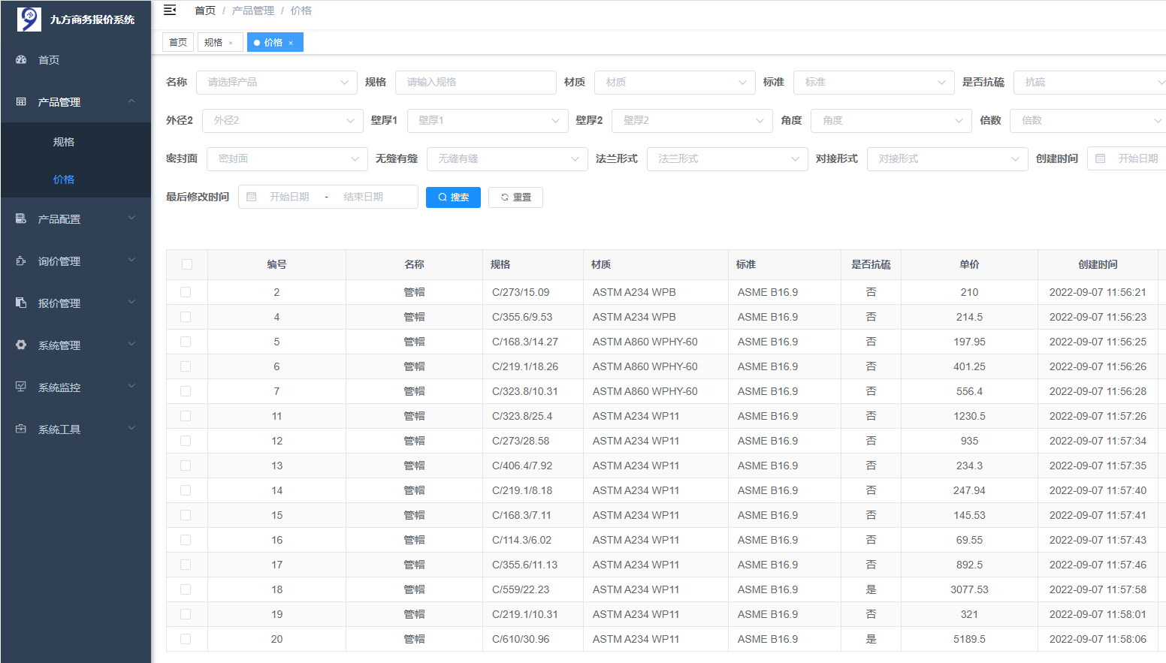
Task: Check the row checkbox for 编号 4
Action: pos(186,317)
